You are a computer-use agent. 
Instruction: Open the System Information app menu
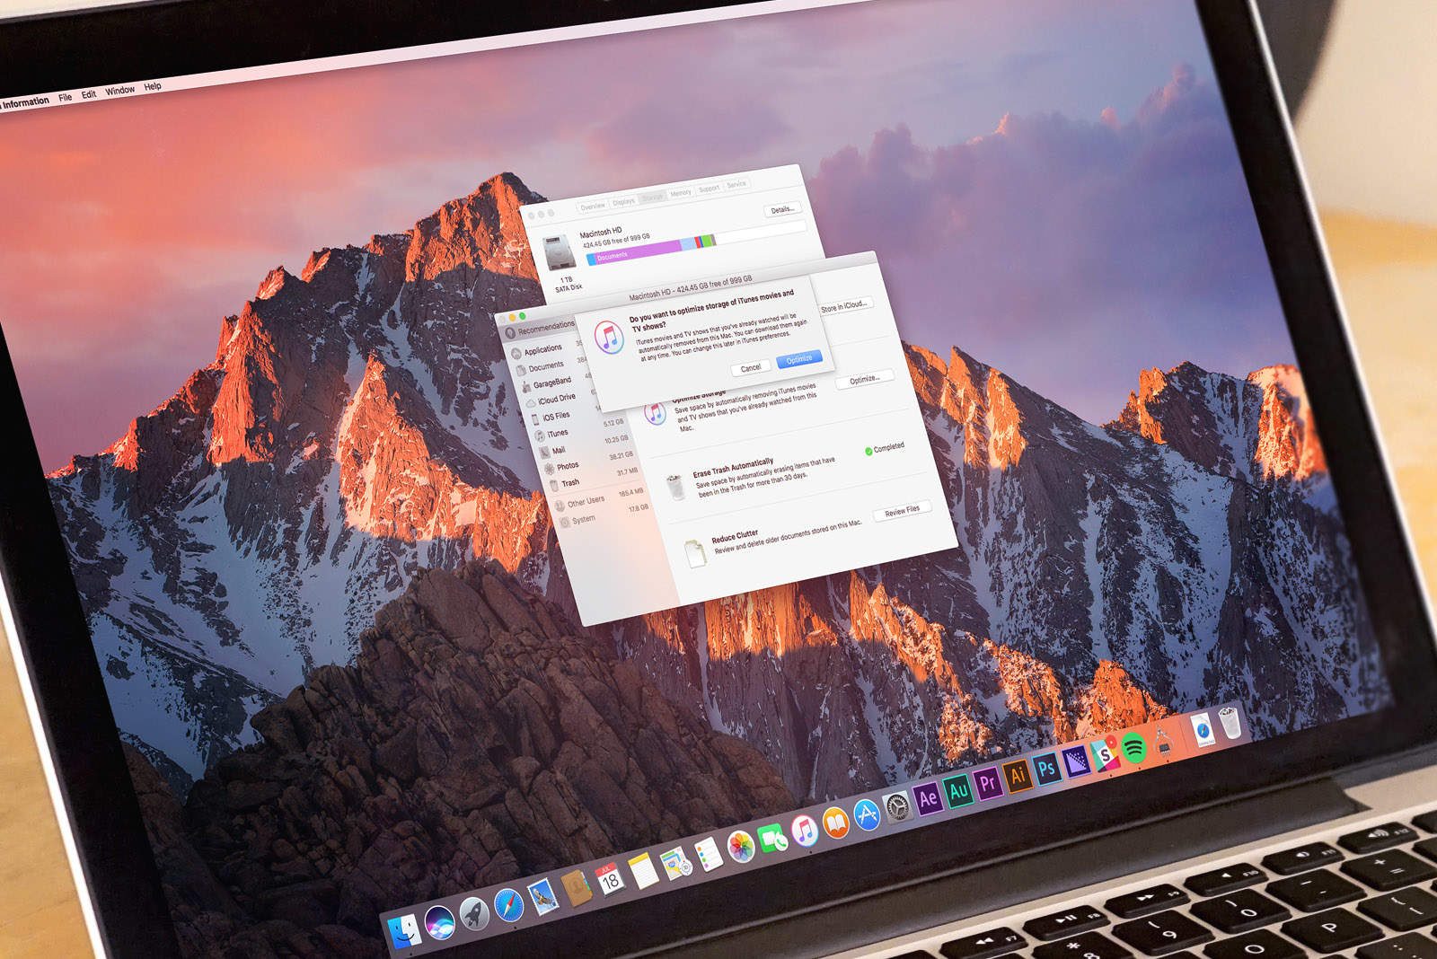click(24, 102)
